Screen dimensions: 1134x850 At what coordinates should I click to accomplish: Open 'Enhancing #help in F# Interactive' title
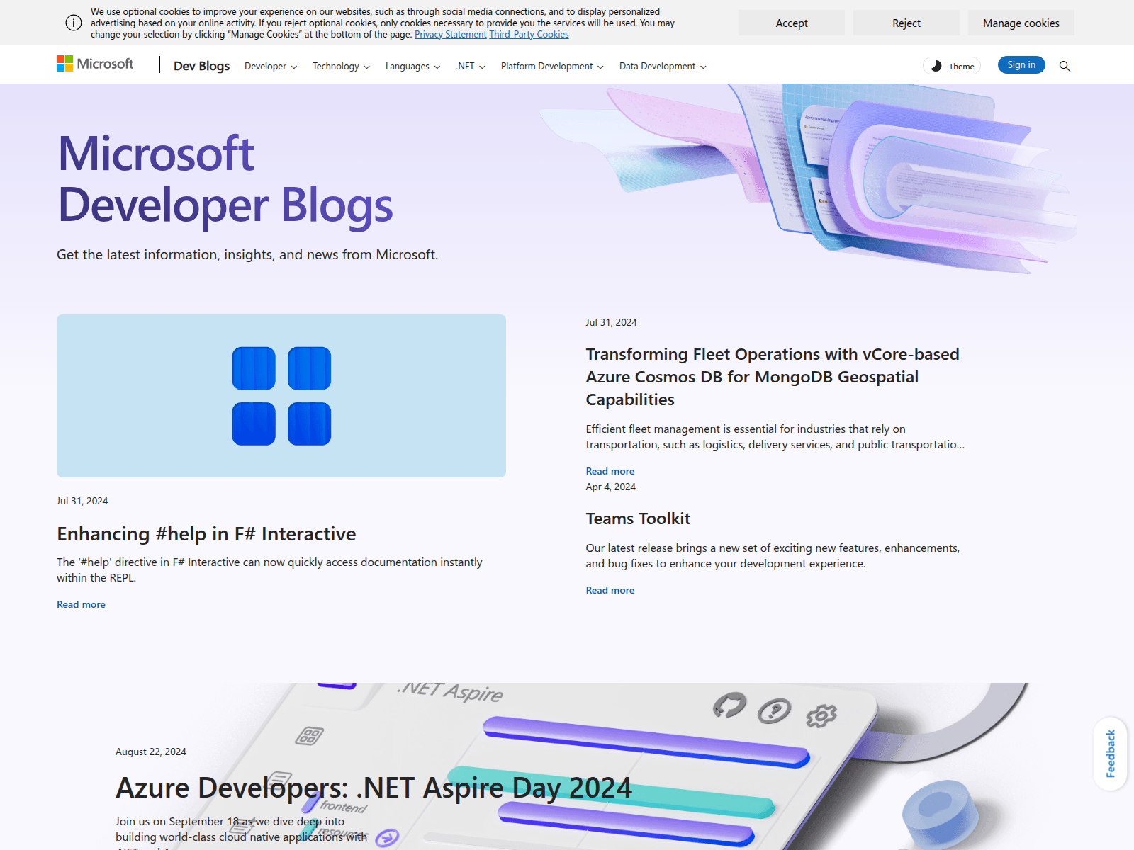coord(206,533)
